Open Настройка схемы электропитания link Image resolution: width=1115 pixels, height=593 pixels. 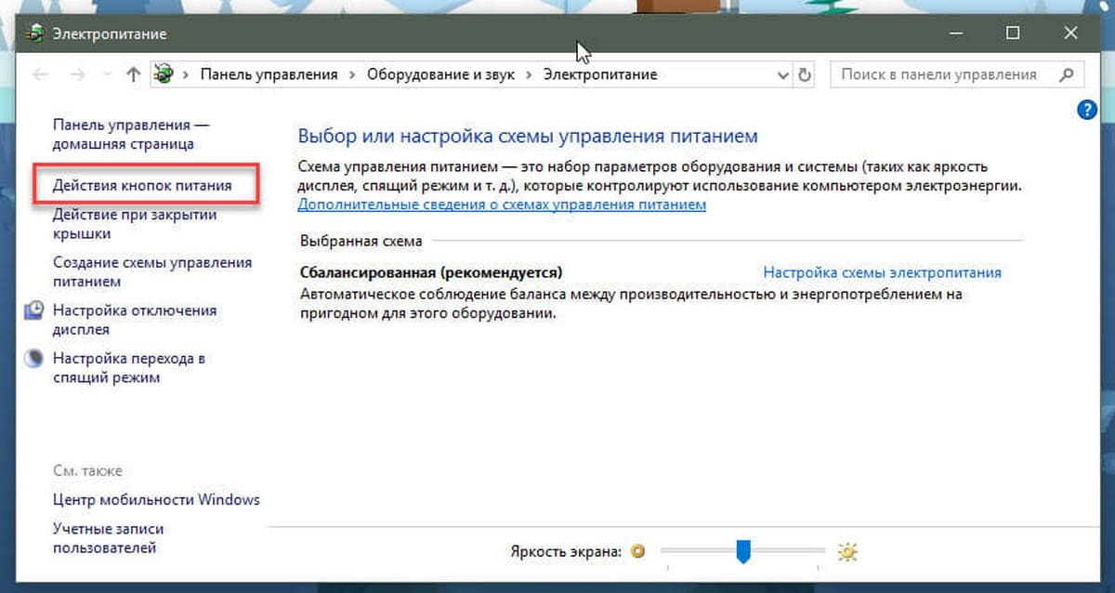point(882,272)
